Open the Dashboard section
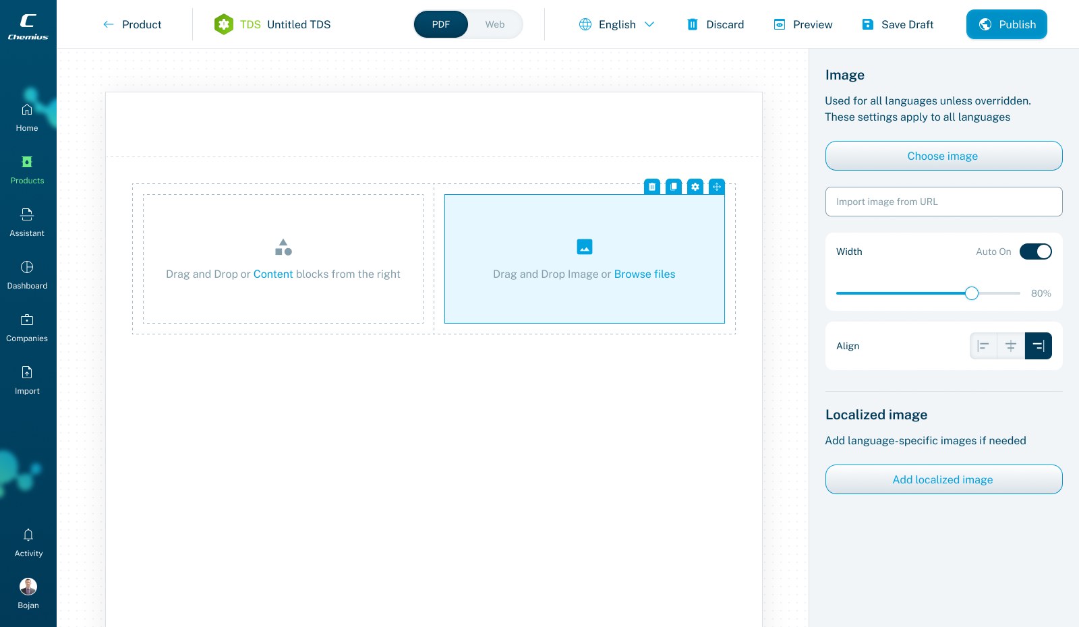 pos(27,276)
